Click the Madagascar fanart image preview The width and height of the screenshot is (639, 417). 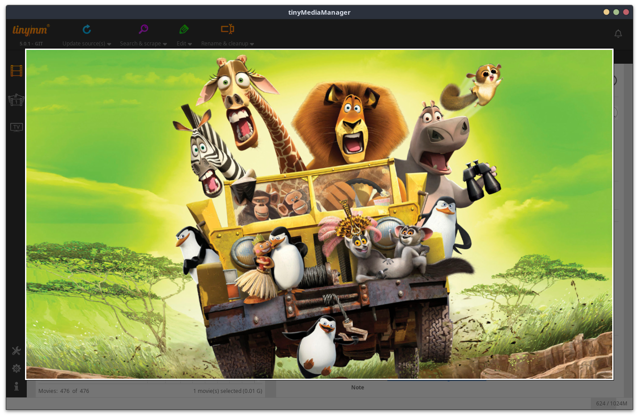(x=319, y=214)
